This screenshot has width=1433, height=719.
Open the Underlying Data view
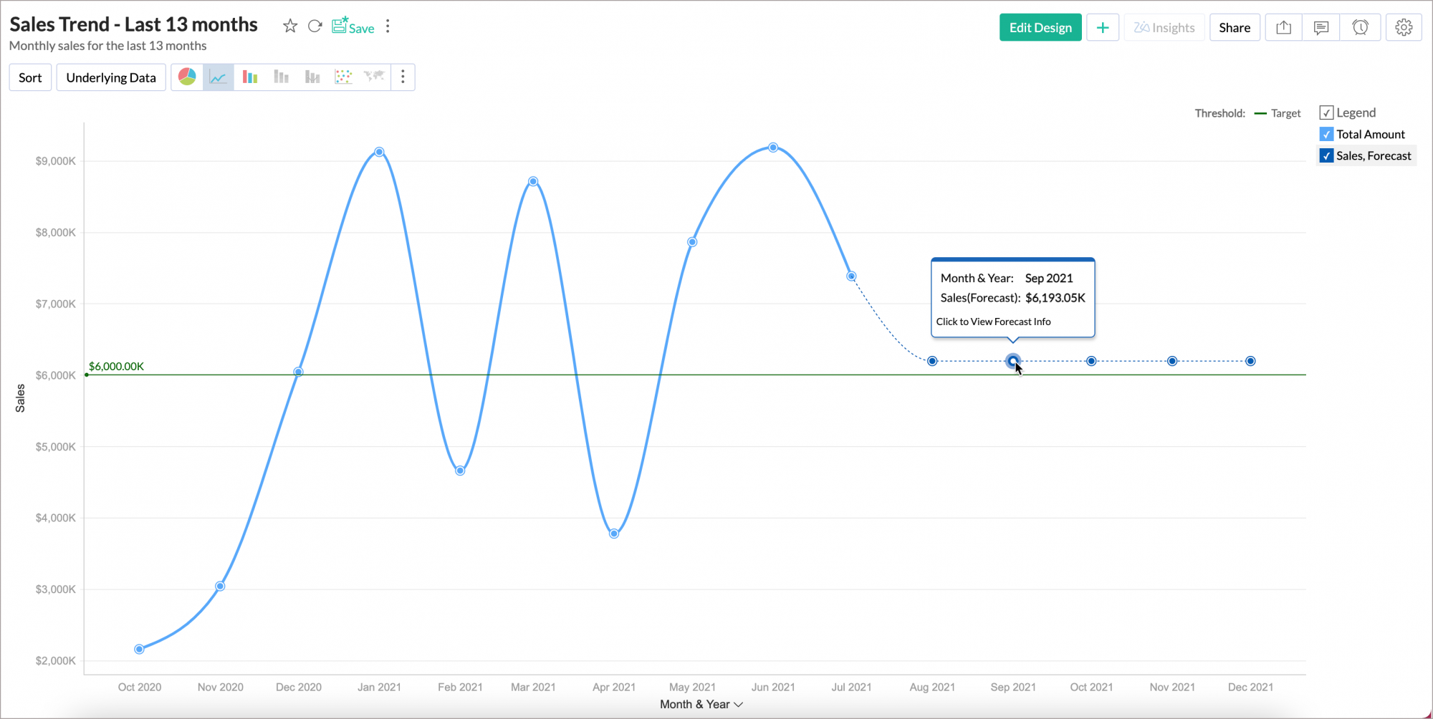[x=110, y=77]
